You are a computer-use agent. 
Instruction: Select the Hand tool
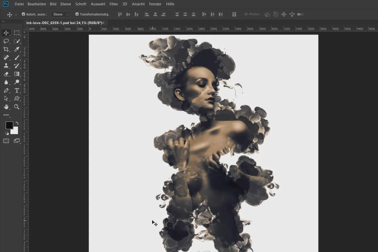pyautogui.click(x=6, y=107)
